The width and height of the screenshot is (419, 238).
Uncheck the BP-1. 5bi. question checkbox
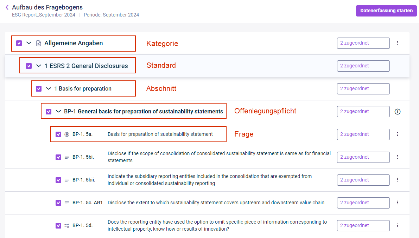coord(58,157)
